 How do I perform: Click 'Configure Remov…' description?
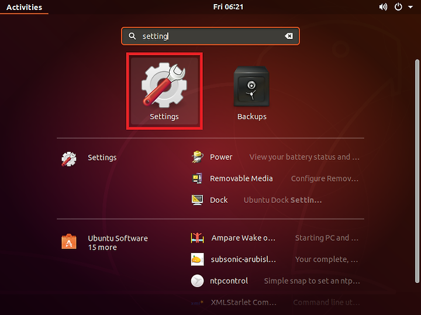(325, 179)
